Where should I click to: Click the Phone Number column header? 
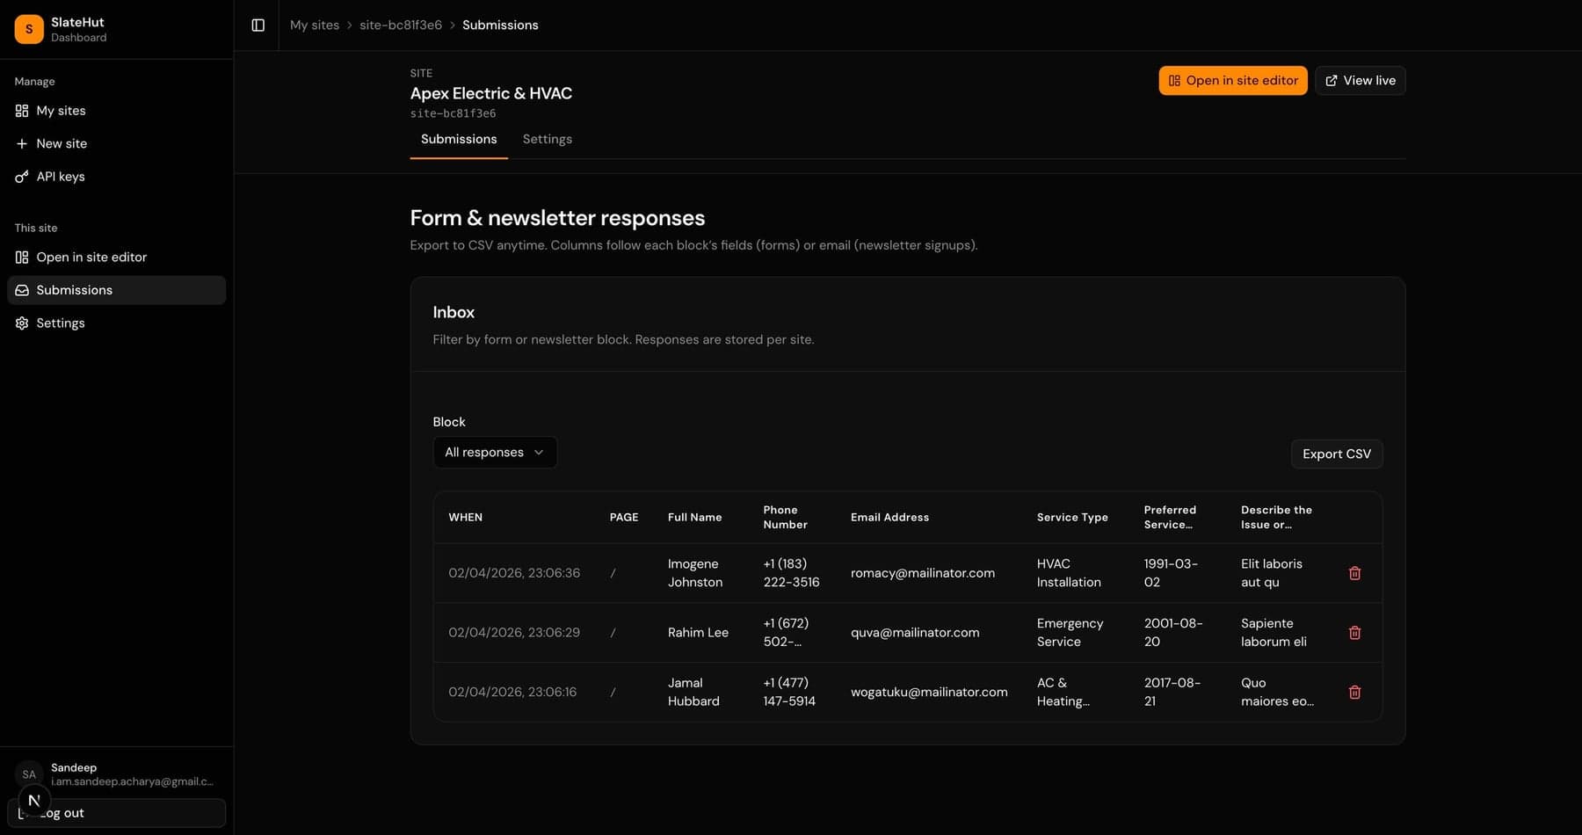(785, 518)
